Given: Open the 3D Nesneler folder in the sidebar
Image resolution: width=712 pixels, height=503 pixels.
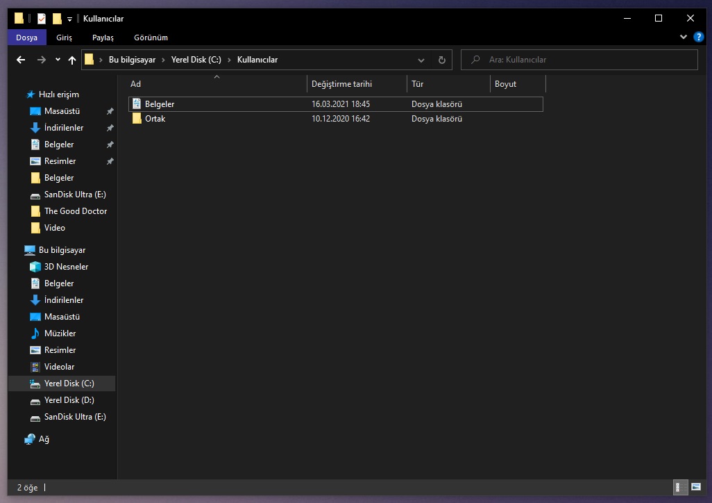Looking at the screenshot, I should pyautogui.click(x=66, y=267).
